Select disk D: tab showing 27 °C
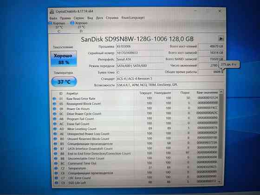This screenshot has height=195, width=260. 80,27
